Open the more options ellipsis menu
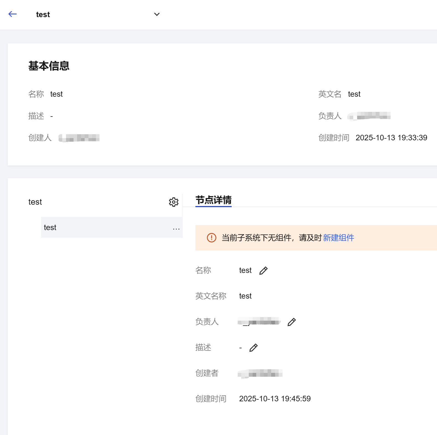437x435 pixels. (176, 228)
